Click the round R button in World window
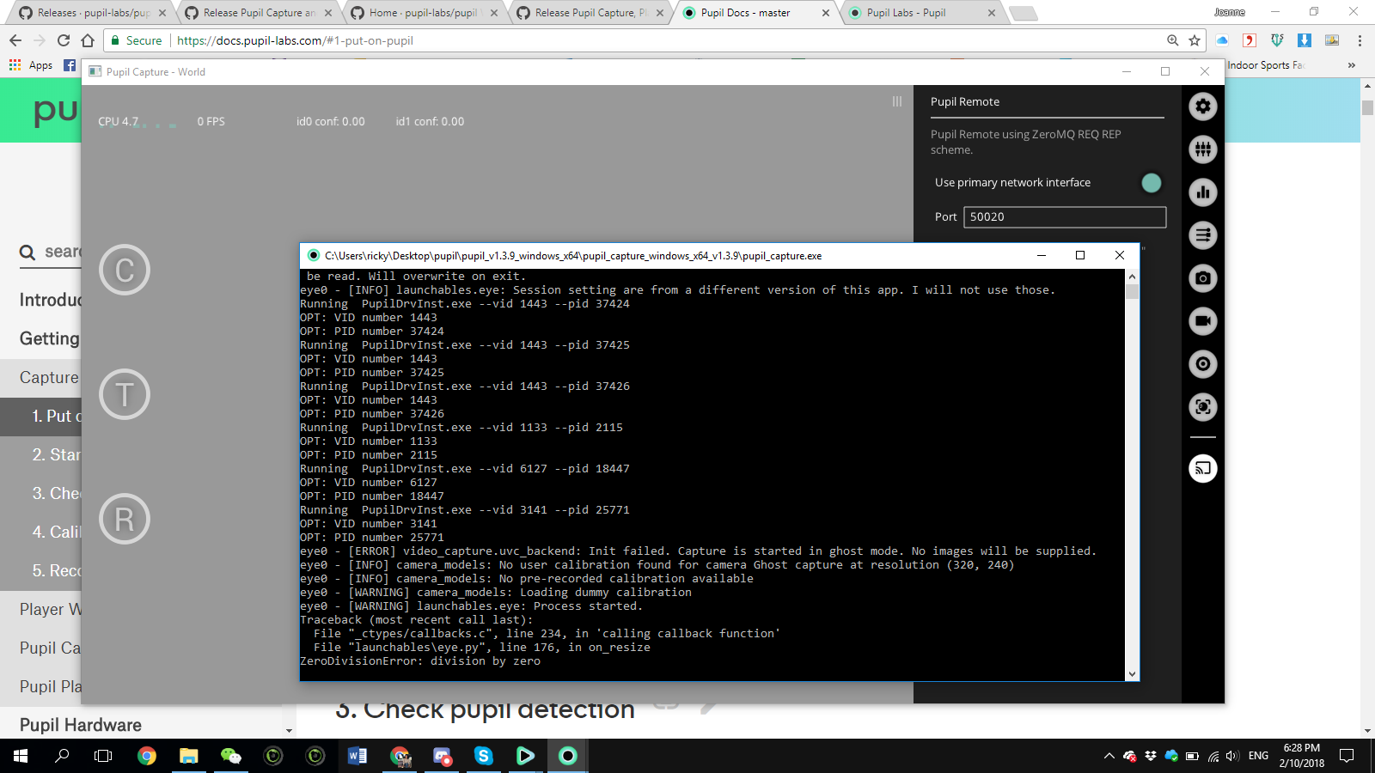 pyautogui.click(x=125, y=519)
